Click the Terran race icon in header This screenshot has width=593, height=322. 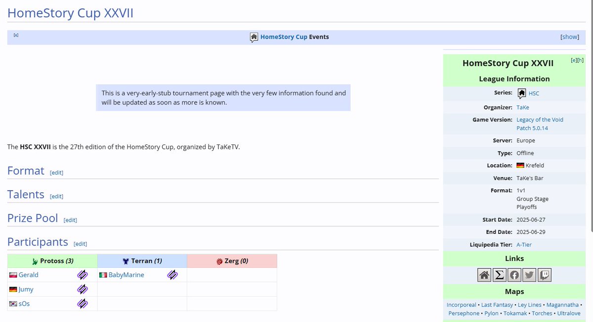point(127,261)
